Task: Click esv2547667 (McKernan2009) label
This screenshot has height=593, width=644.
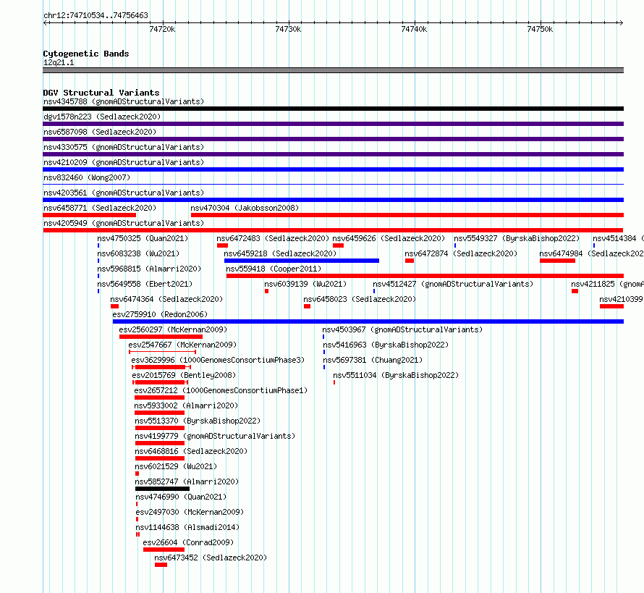Action: [182, 345]
